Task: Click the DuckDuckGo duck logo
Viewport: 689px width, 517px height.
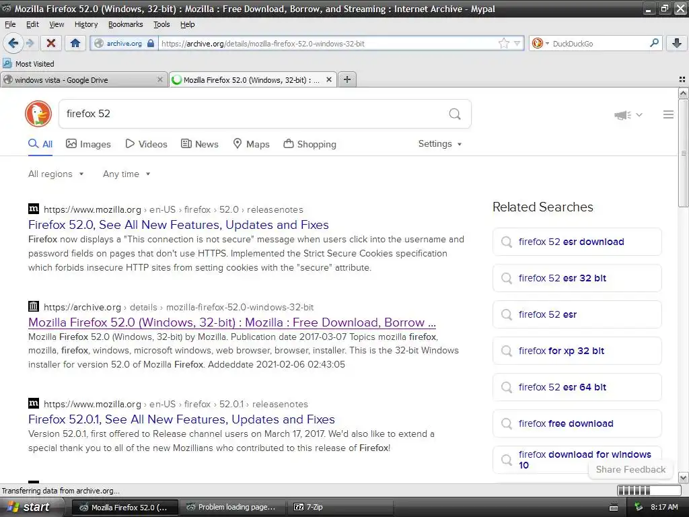Action: (x=38, y=114)
